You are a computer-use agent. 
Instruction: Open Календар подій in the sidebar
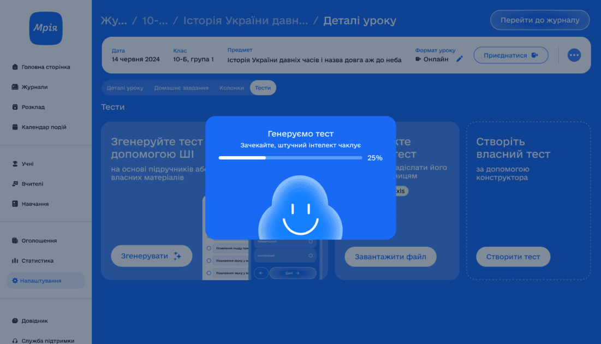[x=44, y=127]
